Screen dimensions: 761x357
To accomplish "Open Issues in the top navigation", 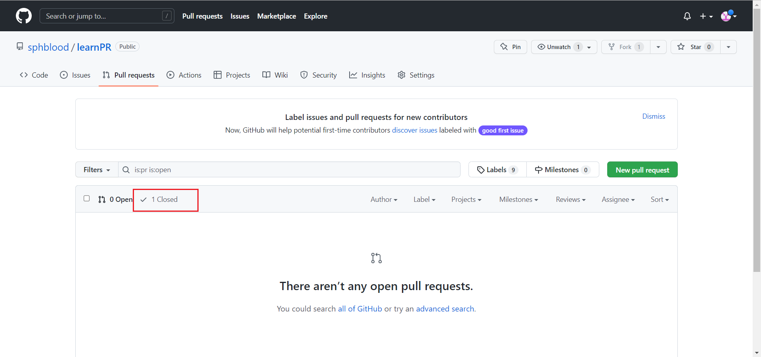I will 240,16.
